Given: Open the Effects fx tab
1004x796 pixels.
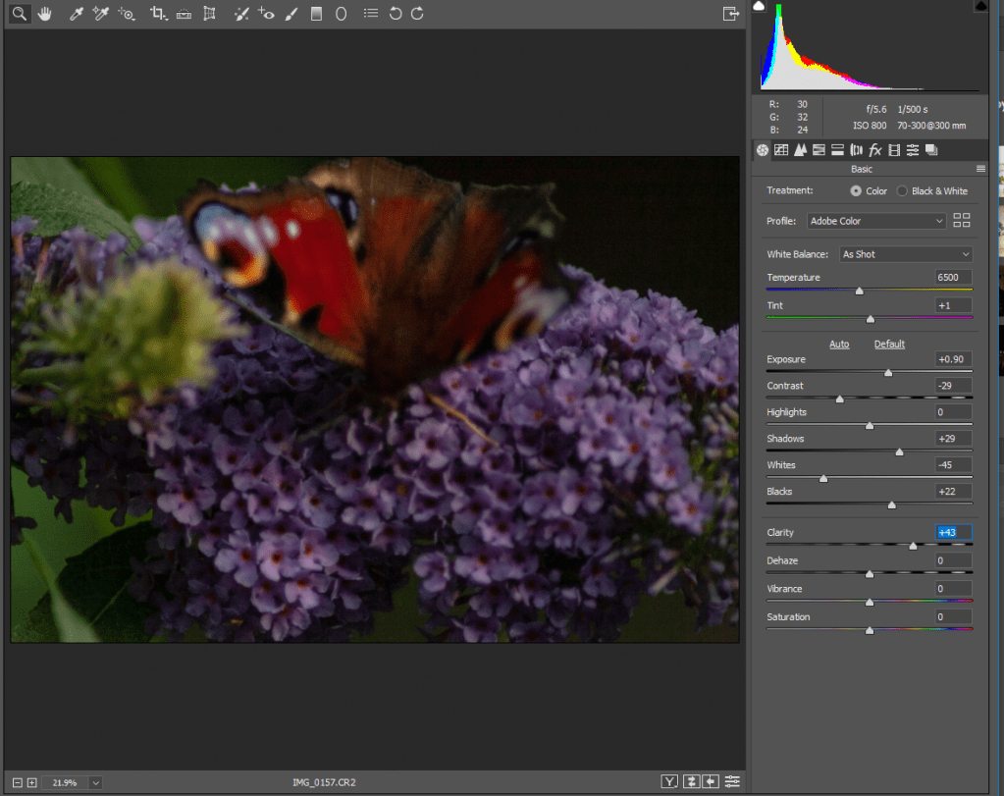Looking at the screenshot, I should (x=875, y=150).
